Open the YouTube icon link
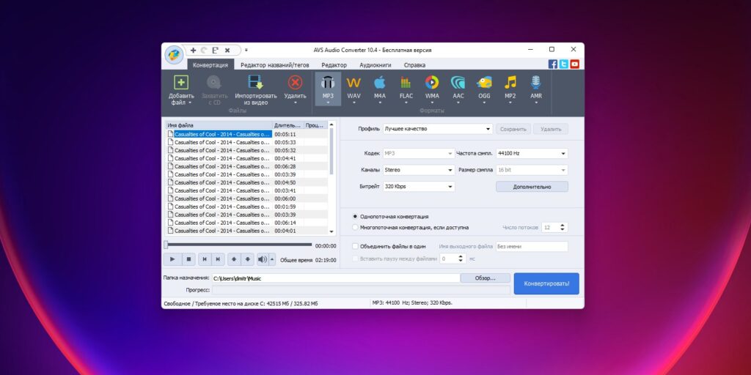The height and width of the screenshot is (375, 751). (575, 64)
